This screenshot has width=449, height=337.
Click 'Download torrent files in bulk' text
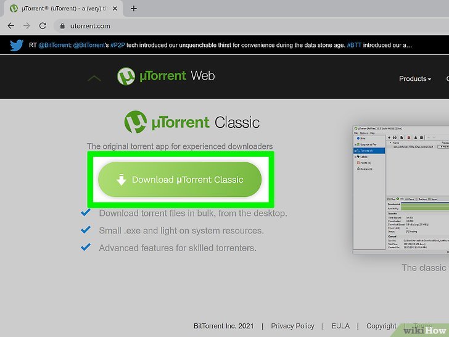point(193,213)
